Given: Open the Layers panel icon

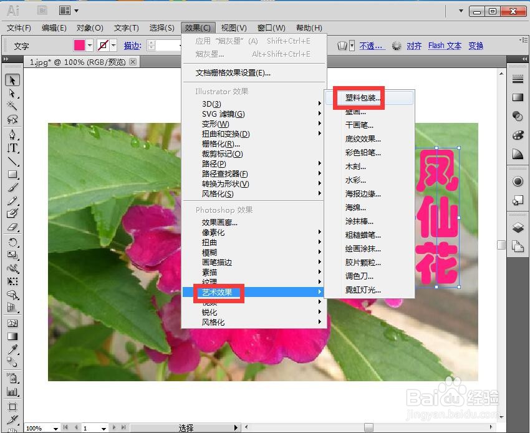Looking at the screenshot, I should 518,228.
